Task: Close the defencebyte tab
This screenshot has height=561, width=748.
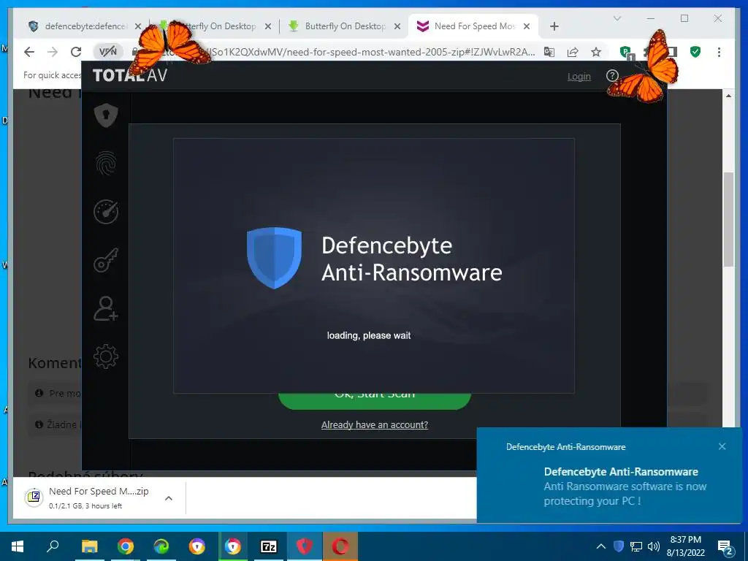Action: point(138,26)
